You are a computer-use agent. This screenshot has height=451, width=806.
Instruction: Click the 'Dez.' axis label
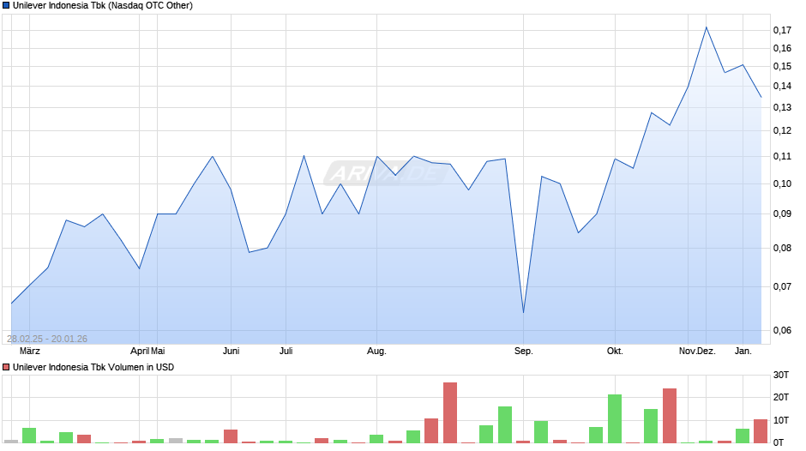tap(707, 352)
